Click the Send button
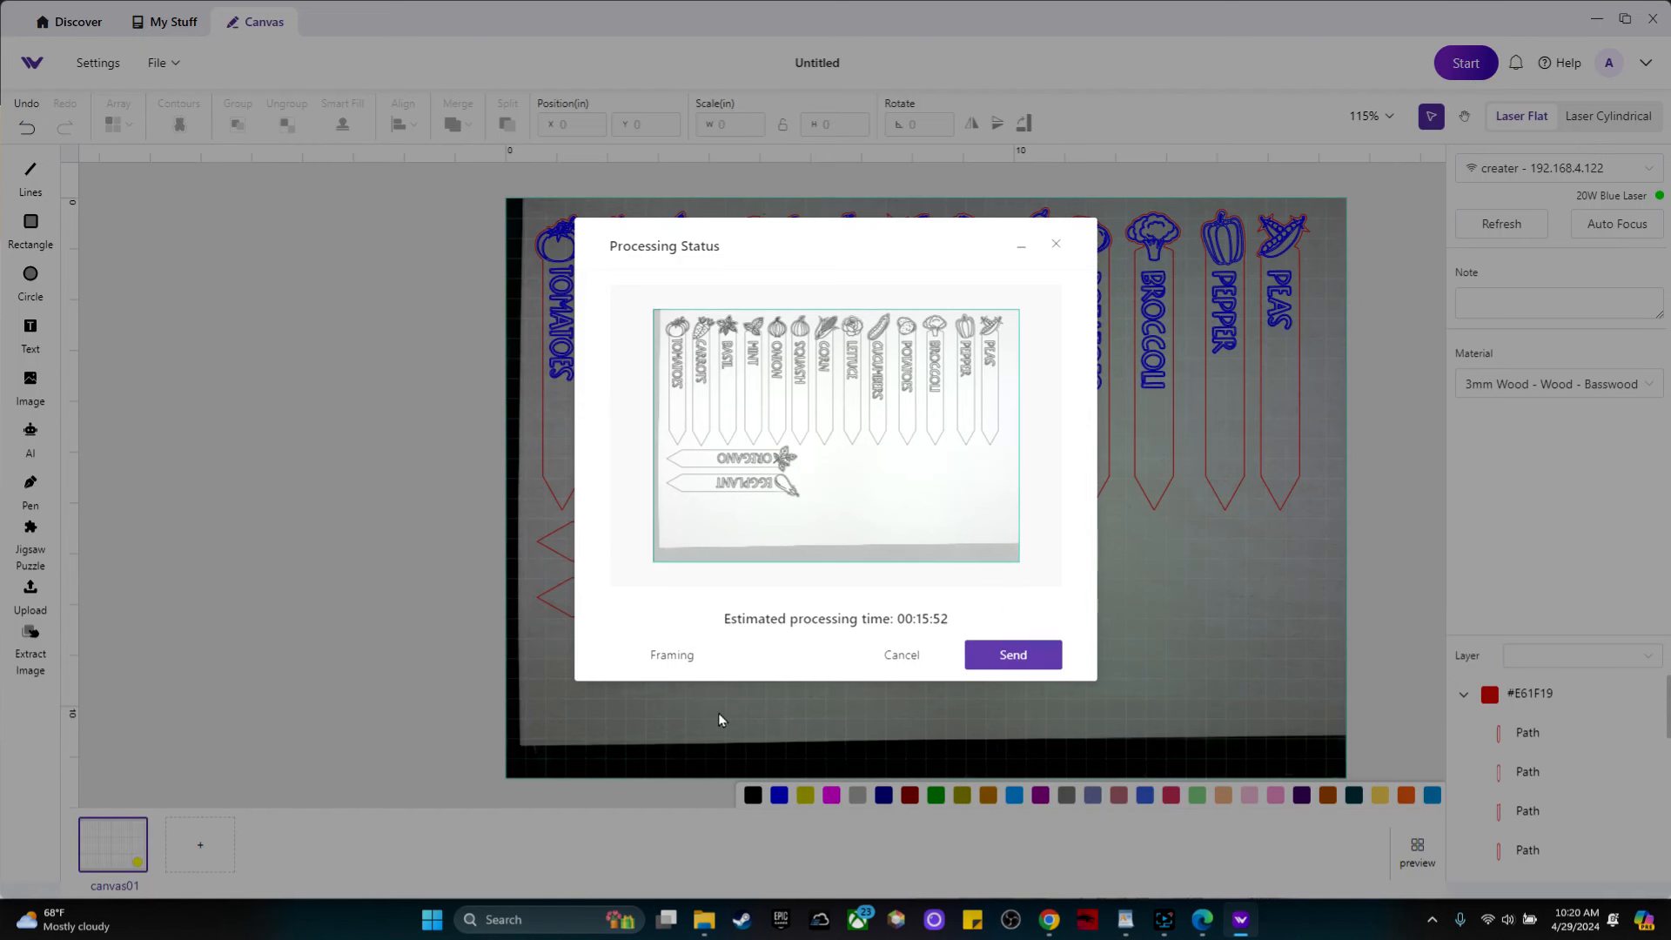Screen dimensions: 1671x940 1013,655
